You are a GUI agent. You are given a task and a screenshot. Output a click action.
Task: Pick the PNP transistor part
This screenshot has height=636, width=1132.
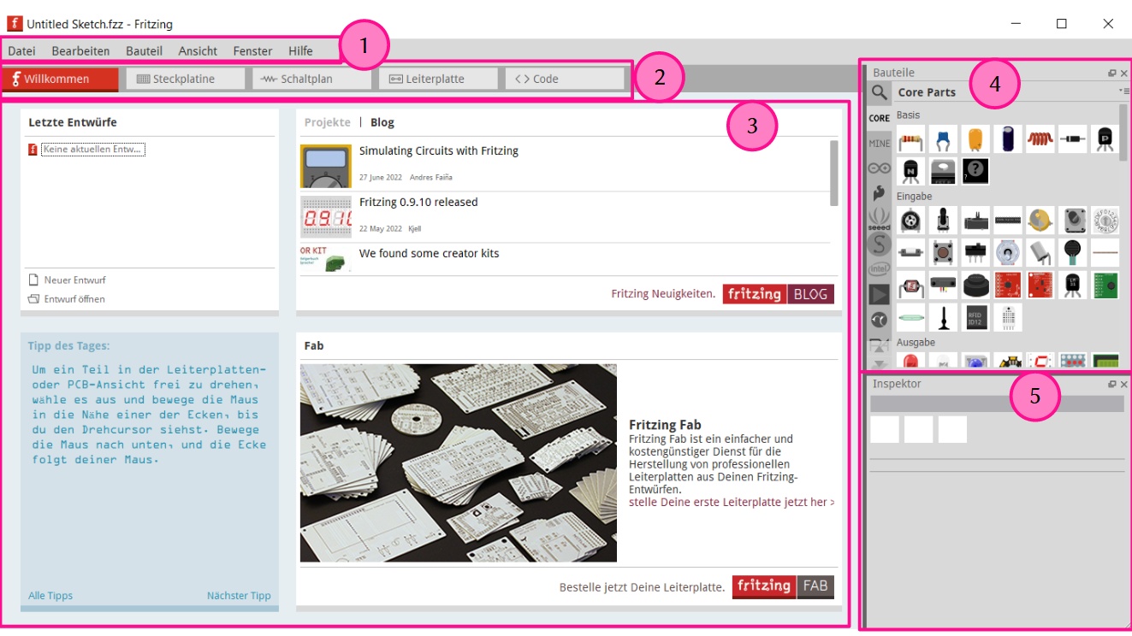click(1105, 139)
